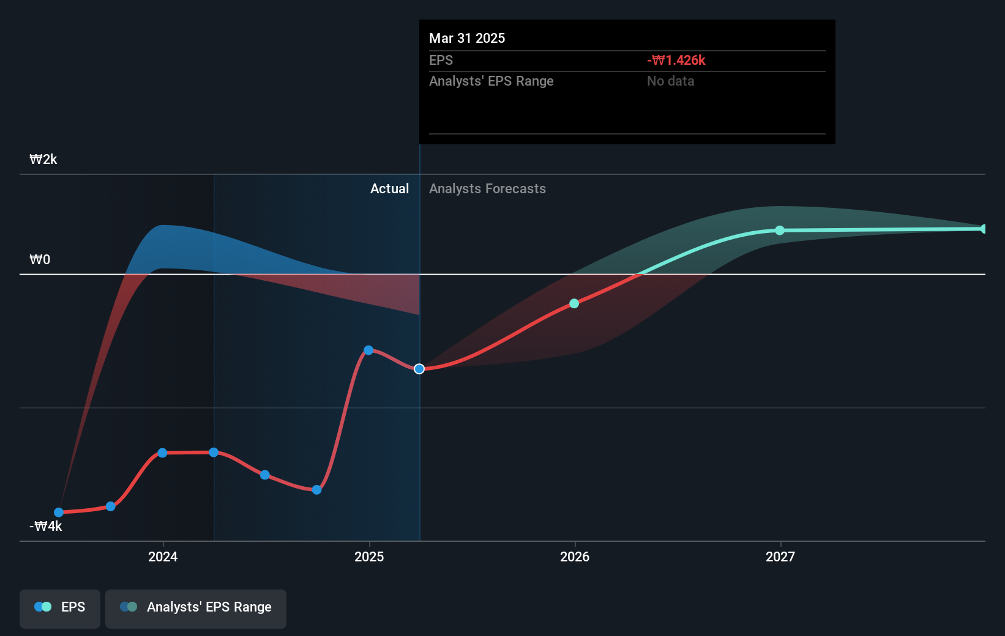Click the ₩2k y-axis label
The image size is (1005, 636).
click(x=43, y=160)
